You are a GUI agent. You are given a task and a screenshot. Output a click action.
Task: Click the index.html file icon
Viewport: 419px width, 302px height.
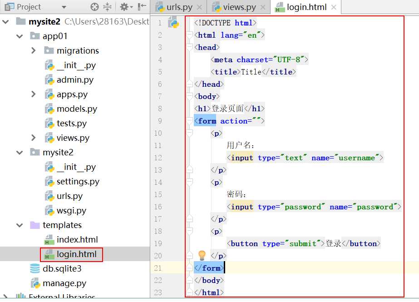coord(49,239)
